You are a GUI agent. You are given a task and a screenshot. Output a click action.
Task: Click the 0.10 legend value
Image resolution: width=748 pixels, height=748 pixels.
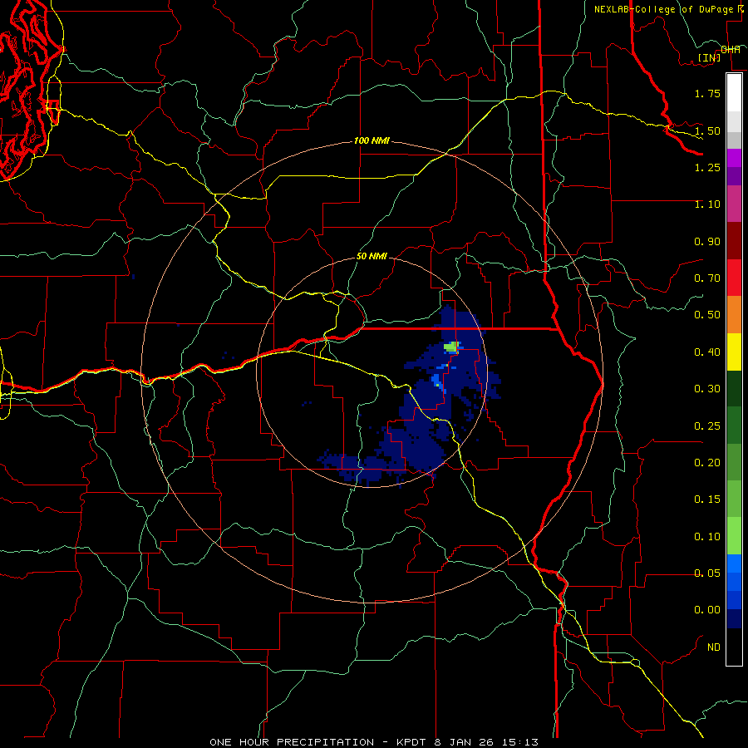click(707, 537)
